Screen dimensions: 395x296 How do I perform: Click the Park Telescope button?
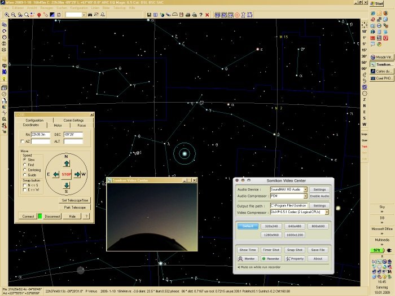coord(75,207)
